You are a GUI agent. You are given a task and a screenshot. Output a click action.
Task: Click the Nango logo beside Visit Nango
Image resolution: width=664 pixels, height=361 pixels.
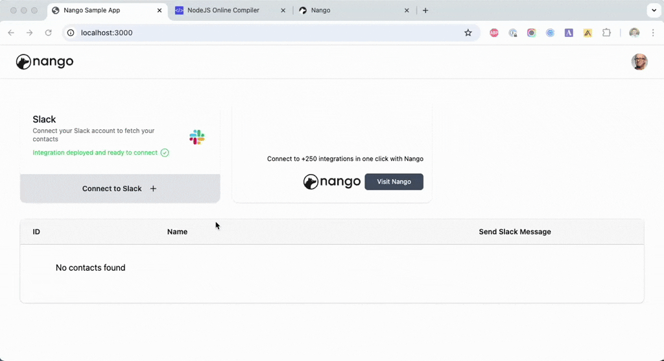pyautogui.click(x=331, y=182)
